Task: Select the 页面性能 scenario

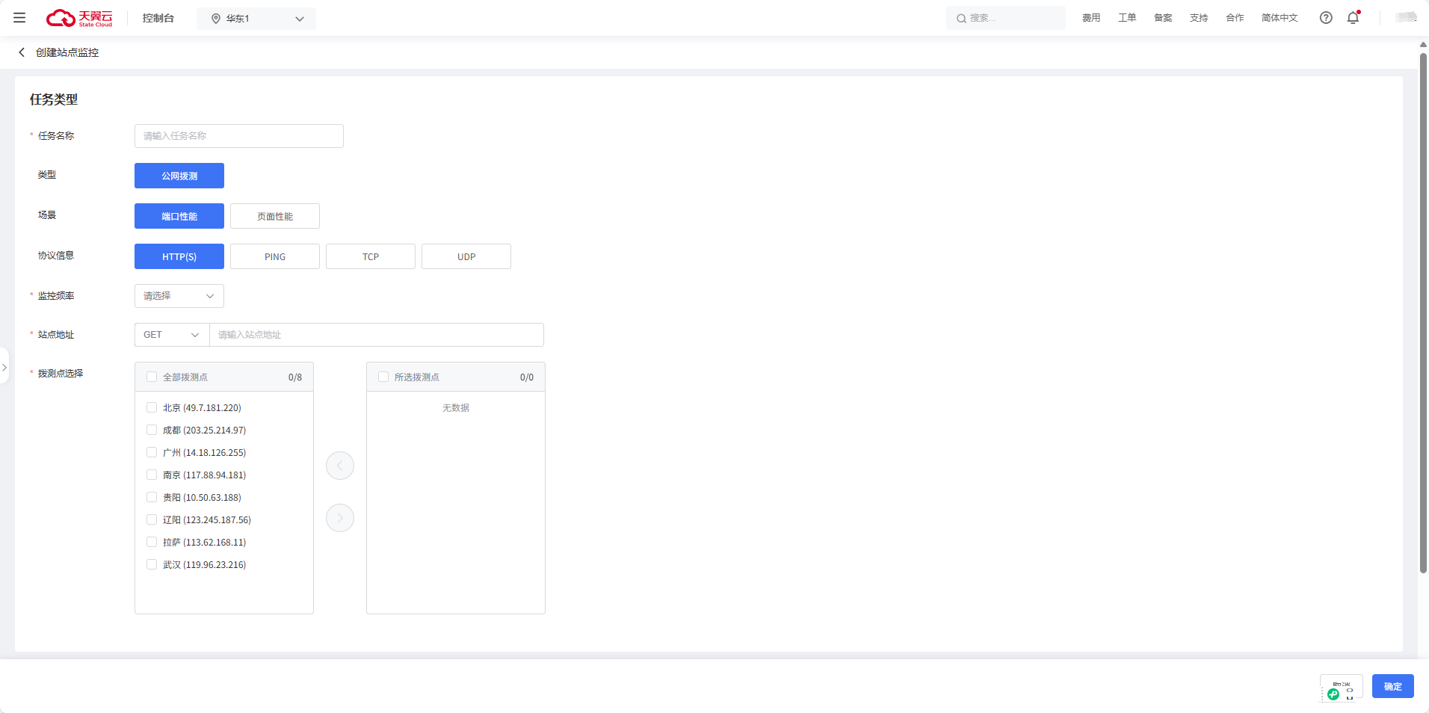Action: pyautogui.click(x=275, y=216)
